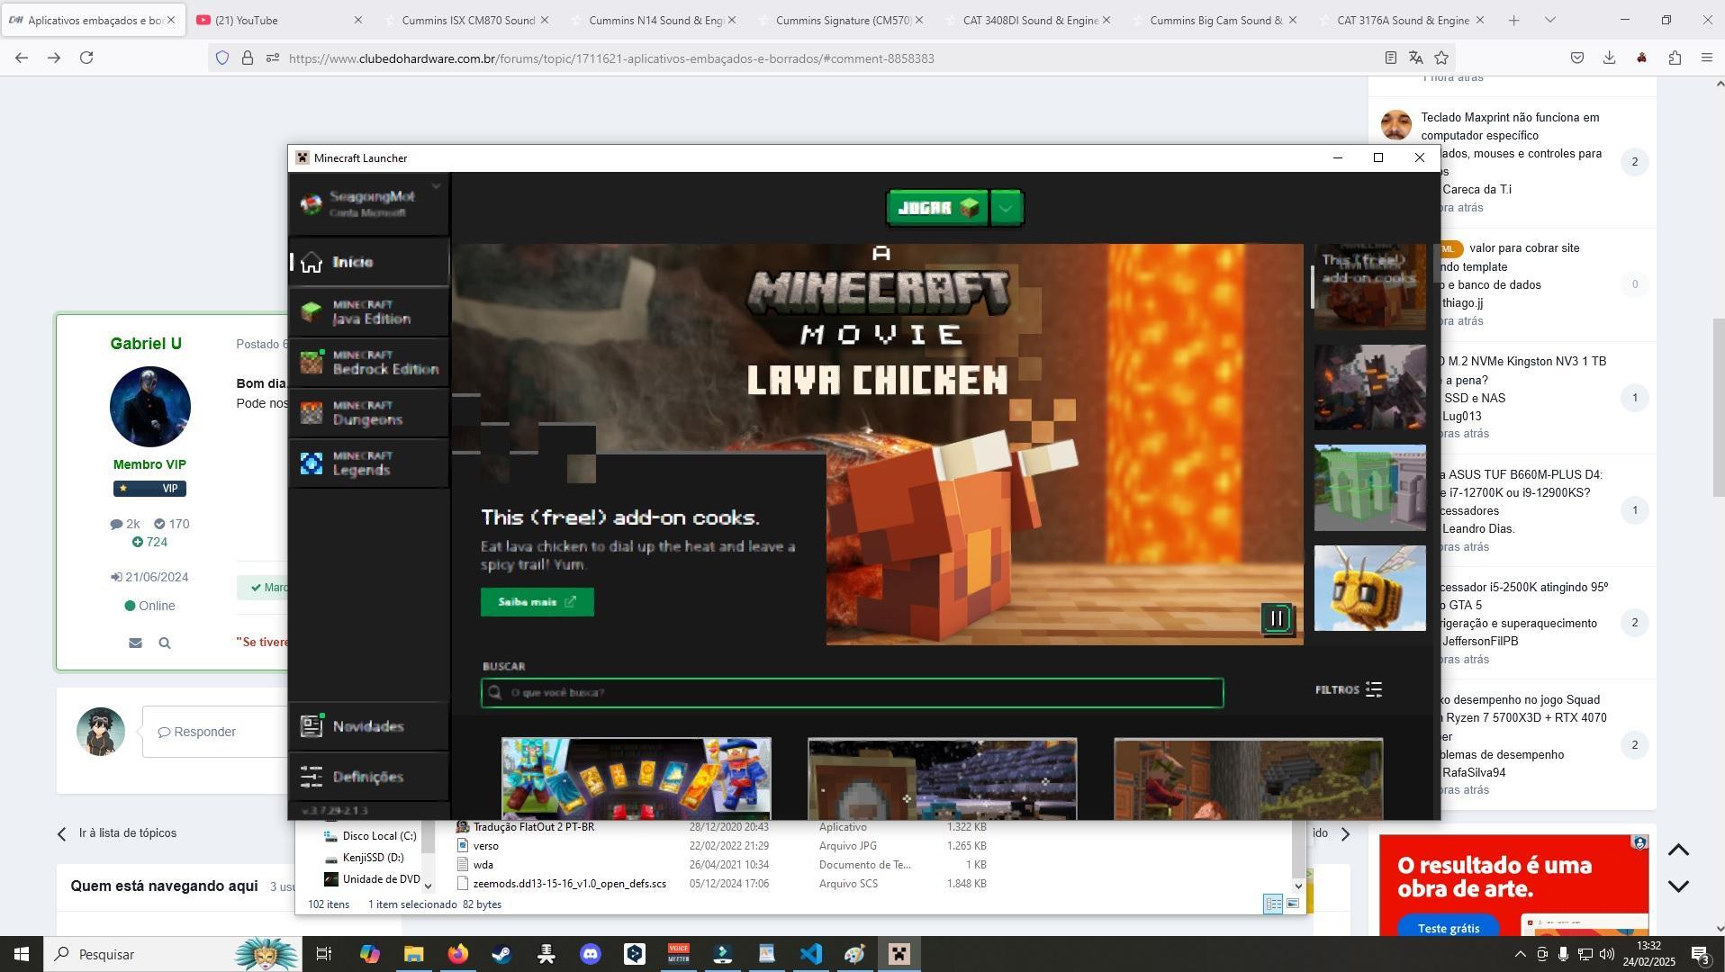Select the dark lava creature carousel thumbnail
This screenshot has width=1725, height=972.
click(1369, 387)
